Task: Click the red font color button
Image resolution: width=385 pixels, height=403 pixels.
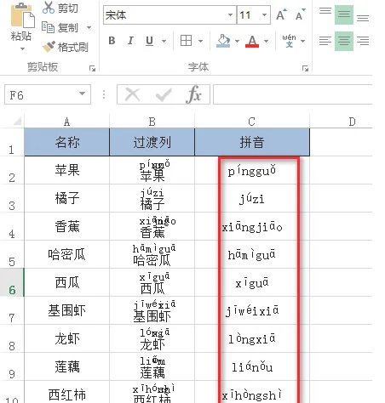Action: click(252, 42)
